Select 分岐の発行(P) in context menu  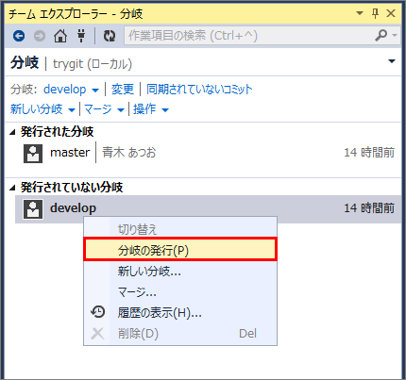180,250
